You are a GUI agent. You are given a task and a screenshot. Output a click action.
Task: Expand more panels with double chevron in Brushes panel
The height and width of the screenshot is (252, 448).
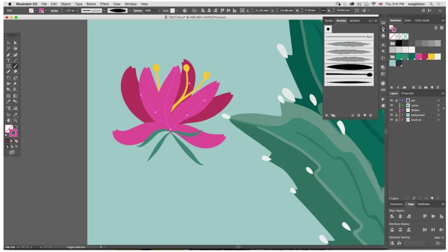(370, 21)
